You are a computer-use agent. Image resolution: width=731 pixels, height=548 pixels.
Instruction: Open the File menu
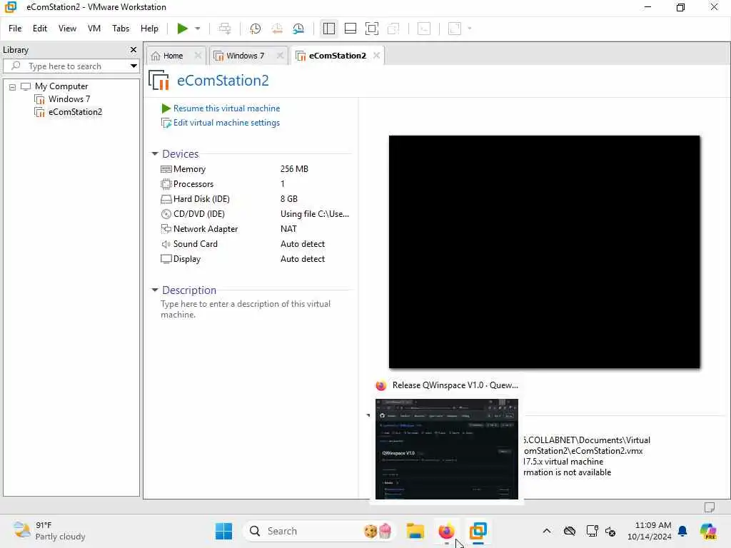15,29
